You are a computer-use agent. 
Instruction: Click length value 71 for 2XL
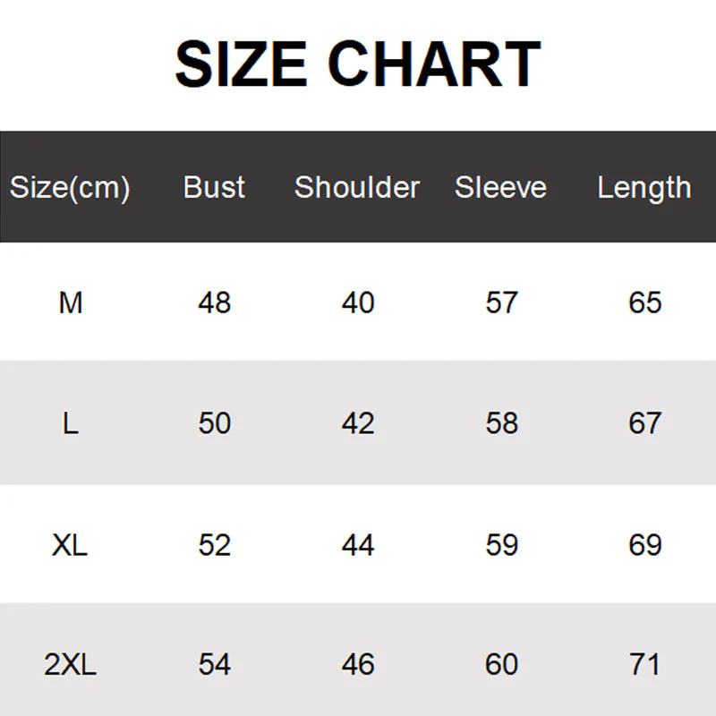coord(644,664)
